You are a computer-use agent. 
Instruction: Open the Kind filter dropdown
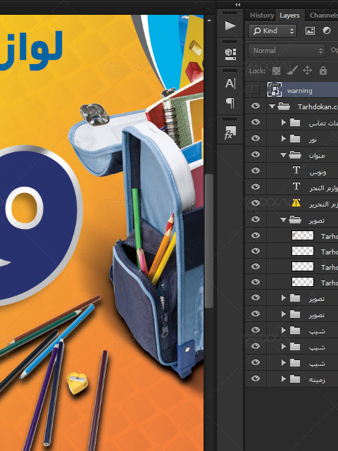[x=273, y=31]
